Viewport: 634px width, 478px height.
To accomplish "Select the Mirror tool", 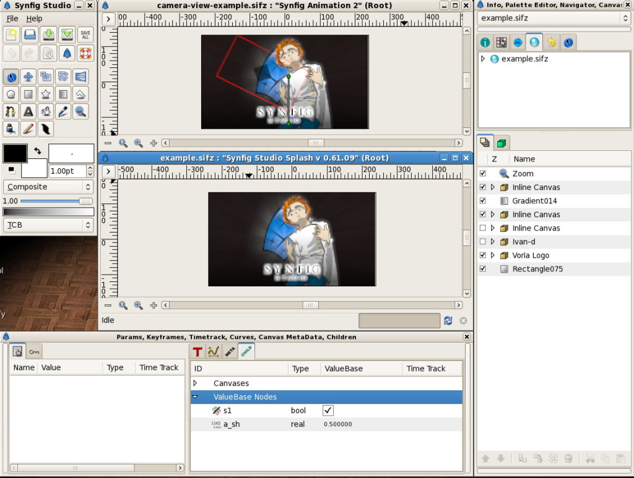I will (x=80, y=77).
